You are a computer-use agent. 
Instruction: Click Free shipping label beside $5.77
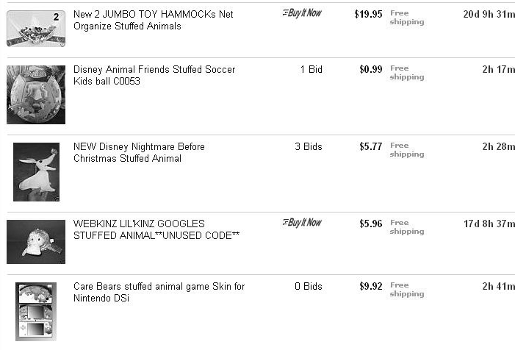(407, 150)
